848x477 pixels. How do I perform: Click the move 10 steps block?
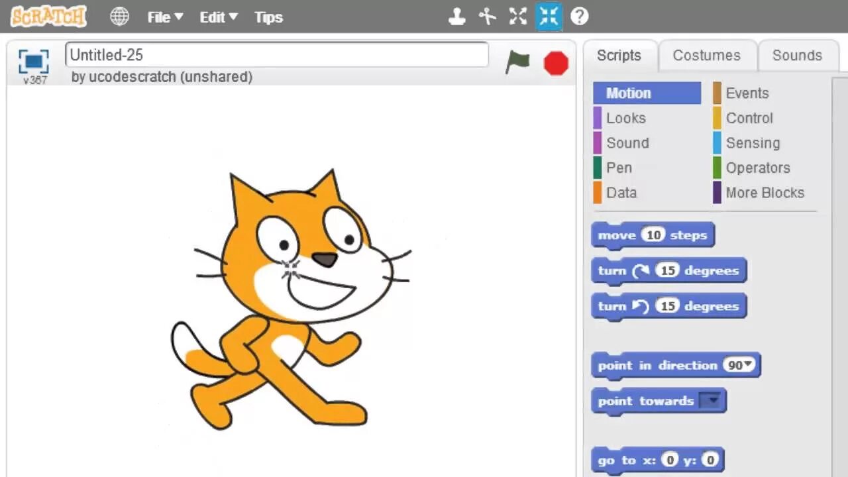(653, 236)
